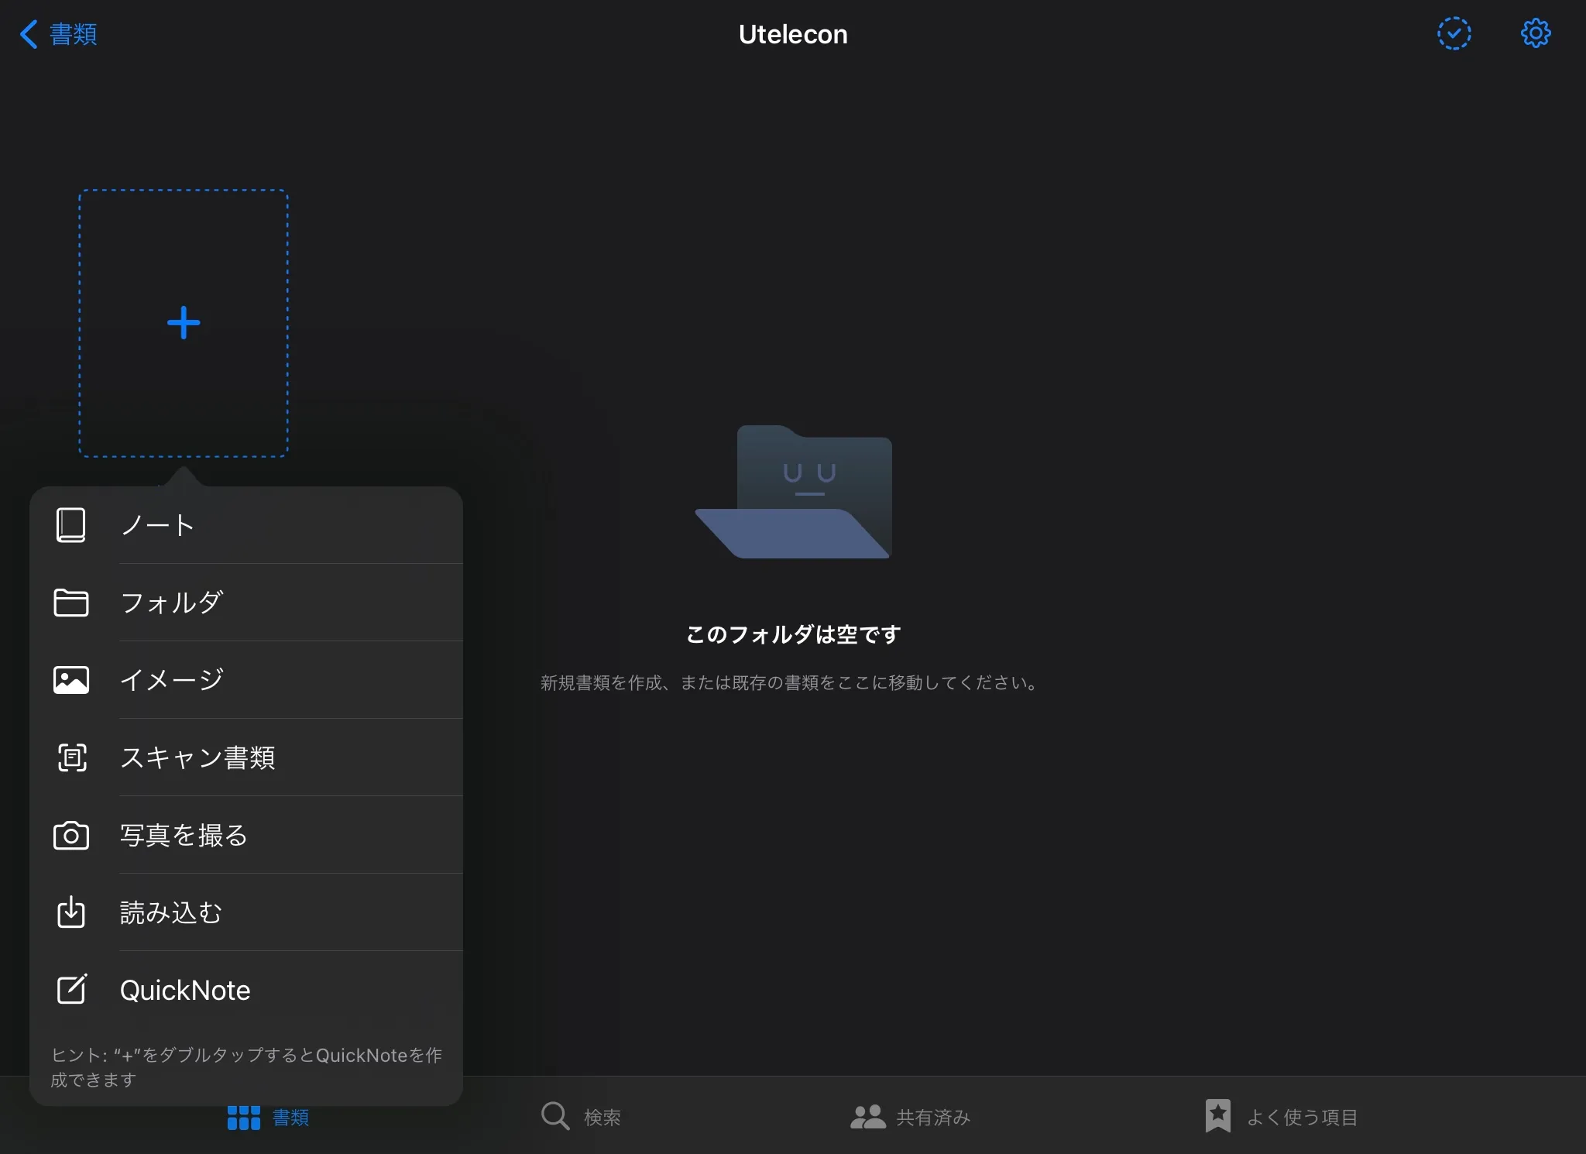
Task: Toggle selection mode with dashed checkmark circle
Action: click(x=1454, y=33)
